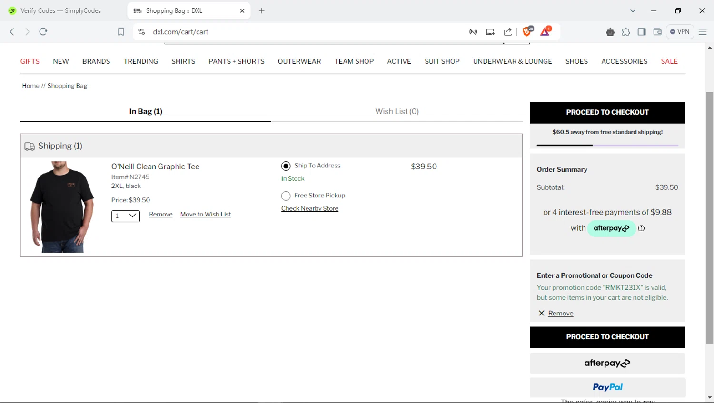This screenshot has width=714, height=403.
Task: Click the robot extension icon
Action: pos(610,32)
